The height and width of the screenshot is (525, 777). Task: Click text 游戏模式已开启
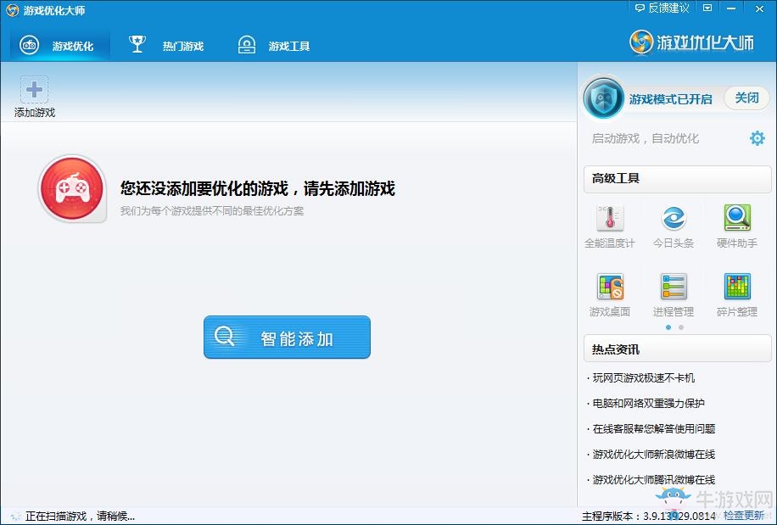670,99
